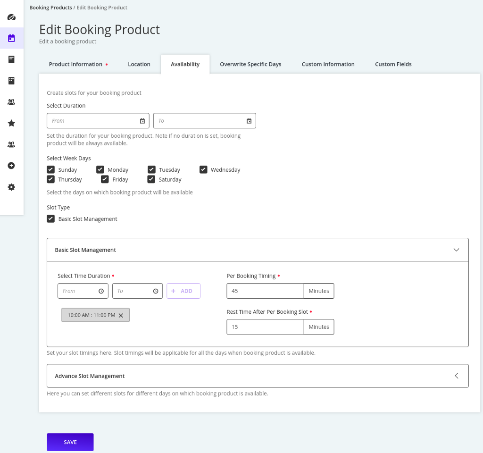Go to the Product Information tab
The image size is (483, 453).
click(75, 64)
